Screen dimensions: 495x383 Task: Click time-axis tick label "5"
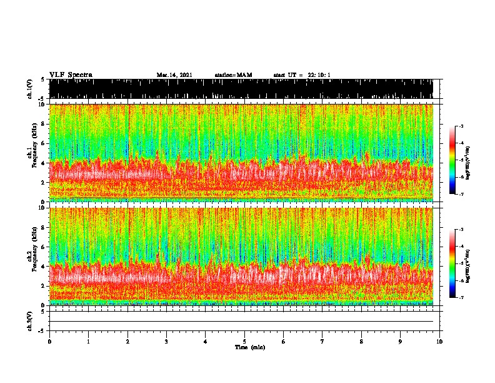click(x=244, y=342)
